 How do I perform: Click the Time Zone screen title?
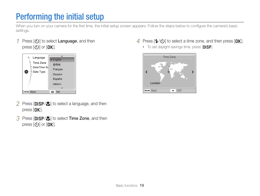point(169,57)
